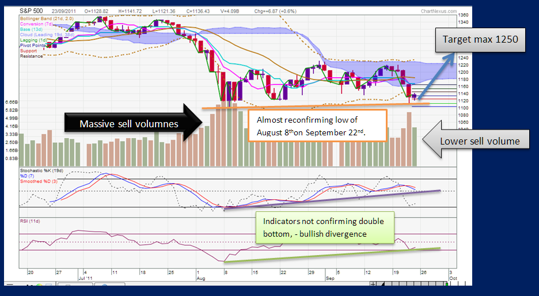Click the S&P 500 chart title

coord(31,11)
